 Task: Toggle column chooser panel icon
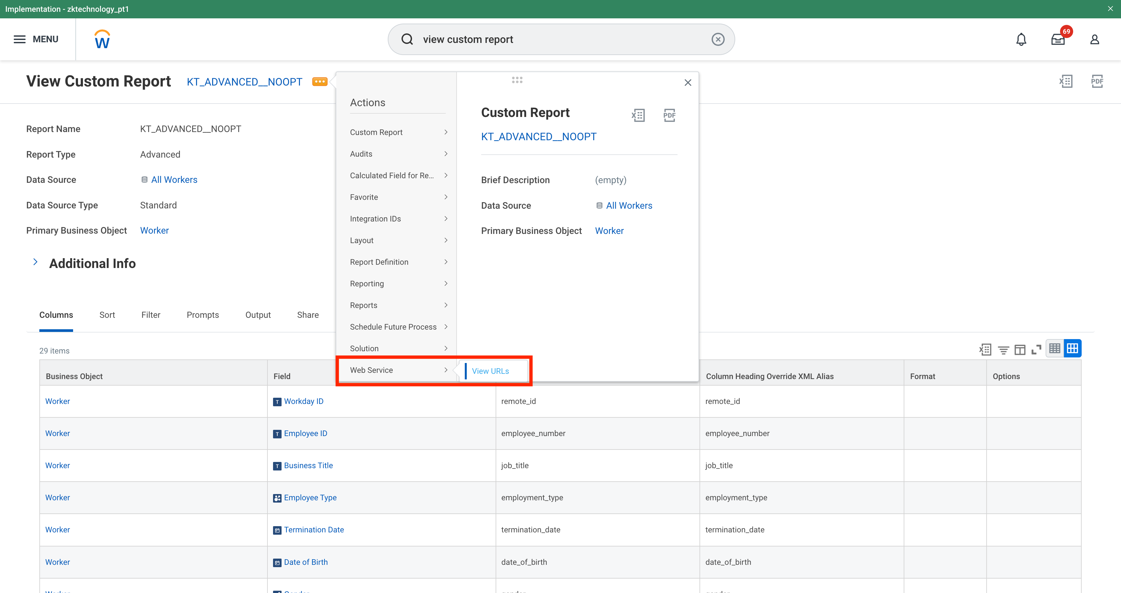point(1020,349)
